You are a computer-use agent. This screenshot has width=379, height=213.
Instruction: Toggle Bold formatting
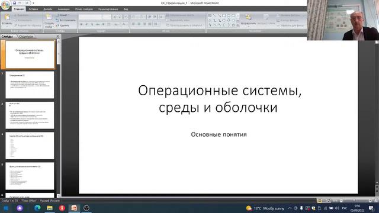tap(82, 24)
